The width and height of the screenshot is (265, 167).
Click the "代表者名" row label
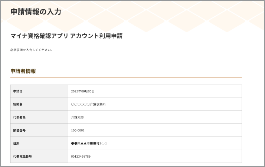tap(19, 117)
